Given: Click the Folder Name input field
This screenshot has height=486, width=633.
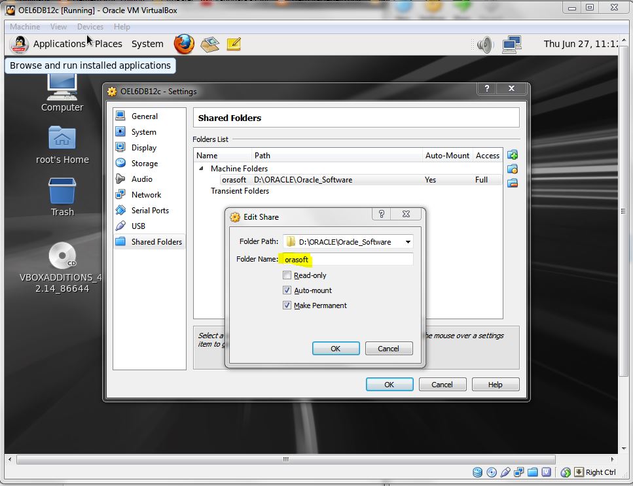Looking at the screenshot, I should click(x=348, y=259).
